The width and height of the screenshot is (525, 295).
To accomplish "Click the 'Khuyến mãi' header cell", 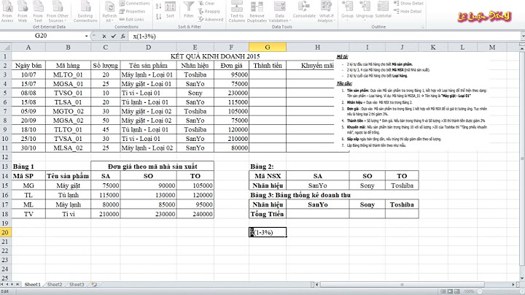I will (x=317, y=66).
